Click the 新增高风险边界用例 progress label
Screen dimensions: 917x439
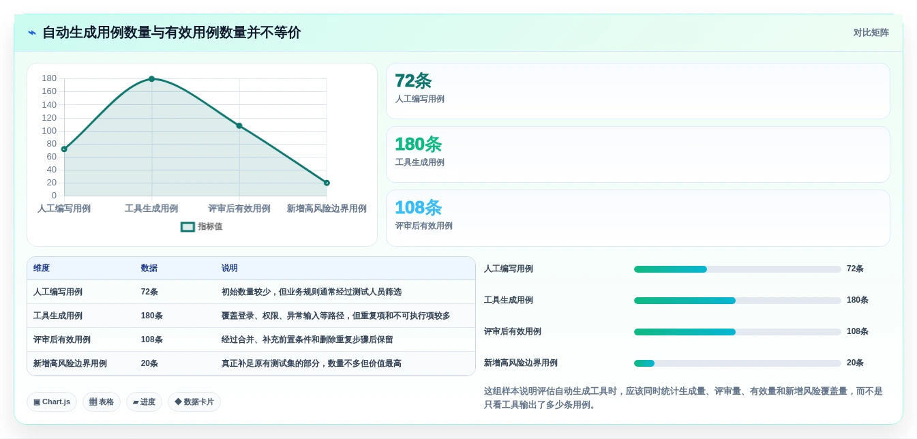point(521,363)
